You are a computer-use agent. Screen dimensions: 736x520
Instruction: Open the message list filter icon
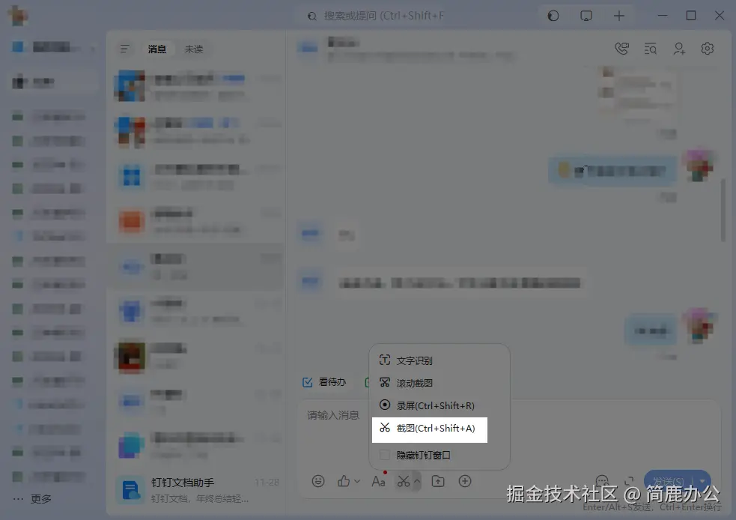point(124,49)
